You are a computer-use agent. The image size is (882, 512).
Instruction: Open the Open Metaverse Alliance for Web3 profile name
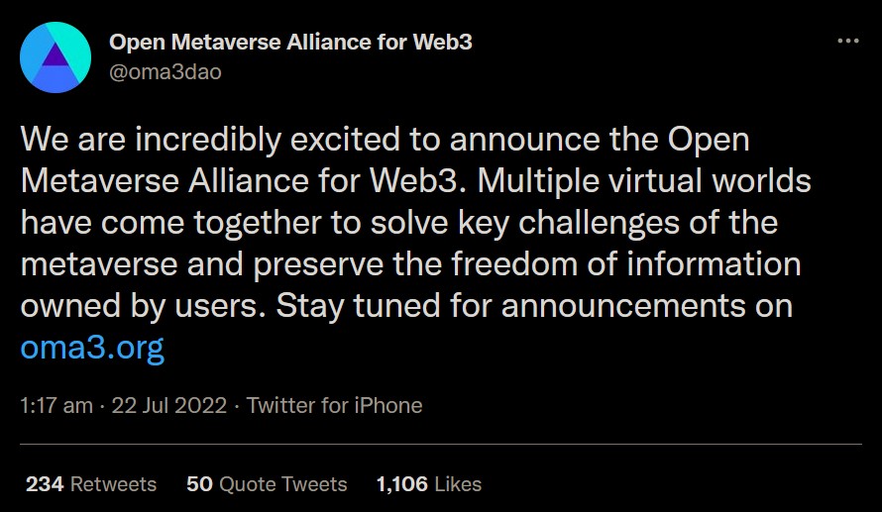click(x=290, y=43)
